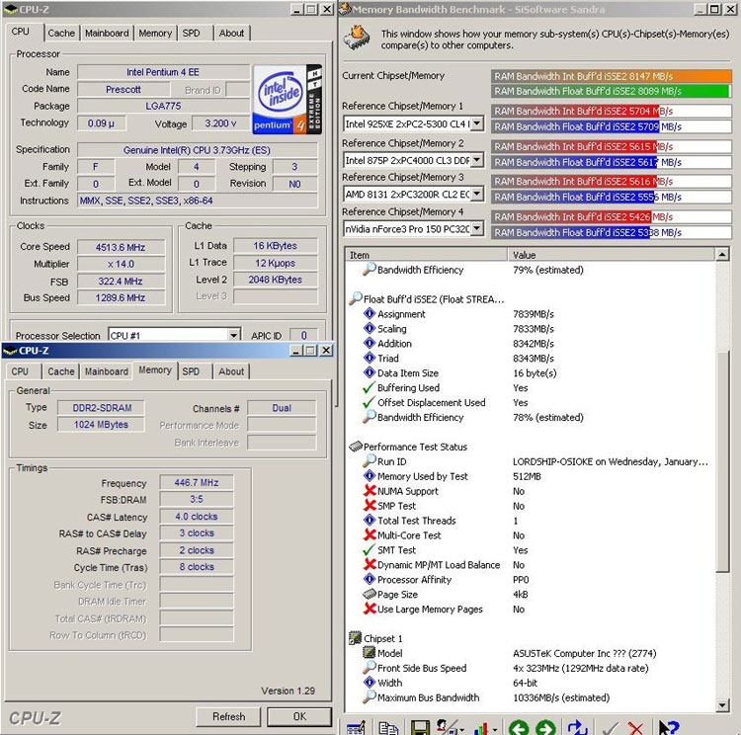Click the diamond icon beside Triad
The height and width of the screenshot is (735, 741).
[x=370, y=358]
